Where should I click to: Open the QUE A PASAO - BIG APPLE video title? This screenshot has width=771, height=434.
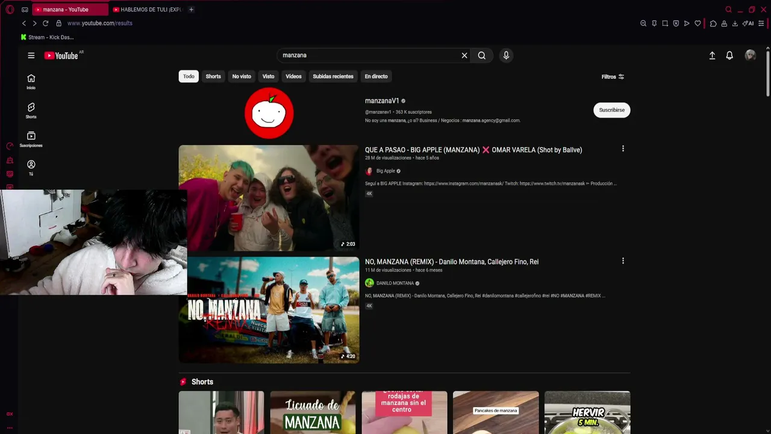click(x=473, y=149)
